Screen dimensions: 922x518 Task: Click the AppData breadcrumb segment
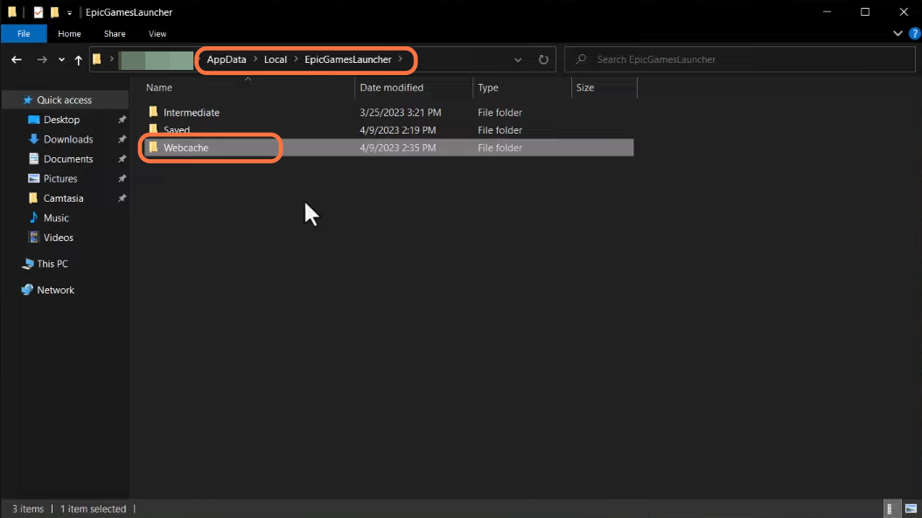tap(227, 59)
